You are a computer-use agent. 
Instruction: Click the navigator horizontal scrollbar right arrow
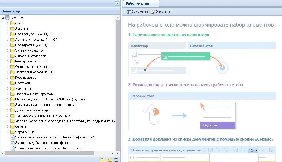pos(112,153)
